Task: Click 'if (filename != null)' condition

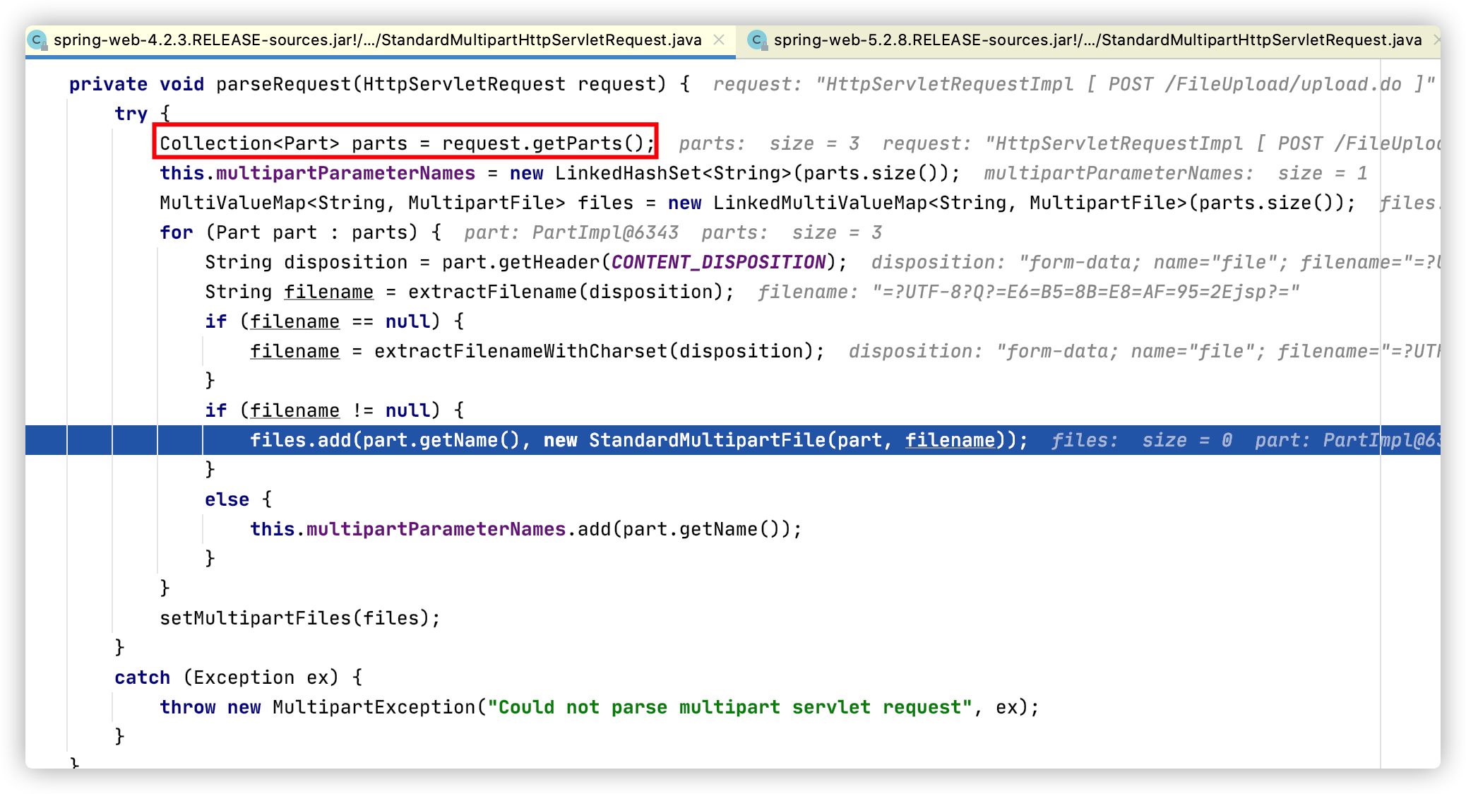Action: pyautogui.click(x=335, y=410)
